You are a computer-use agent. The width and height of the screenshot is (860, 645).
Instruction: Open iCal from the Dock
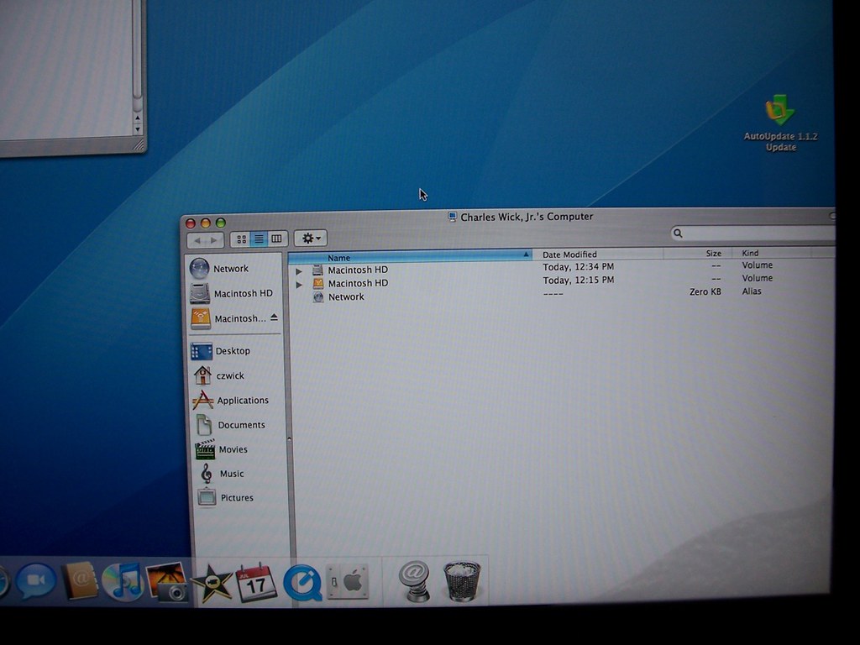pos(256,582)
